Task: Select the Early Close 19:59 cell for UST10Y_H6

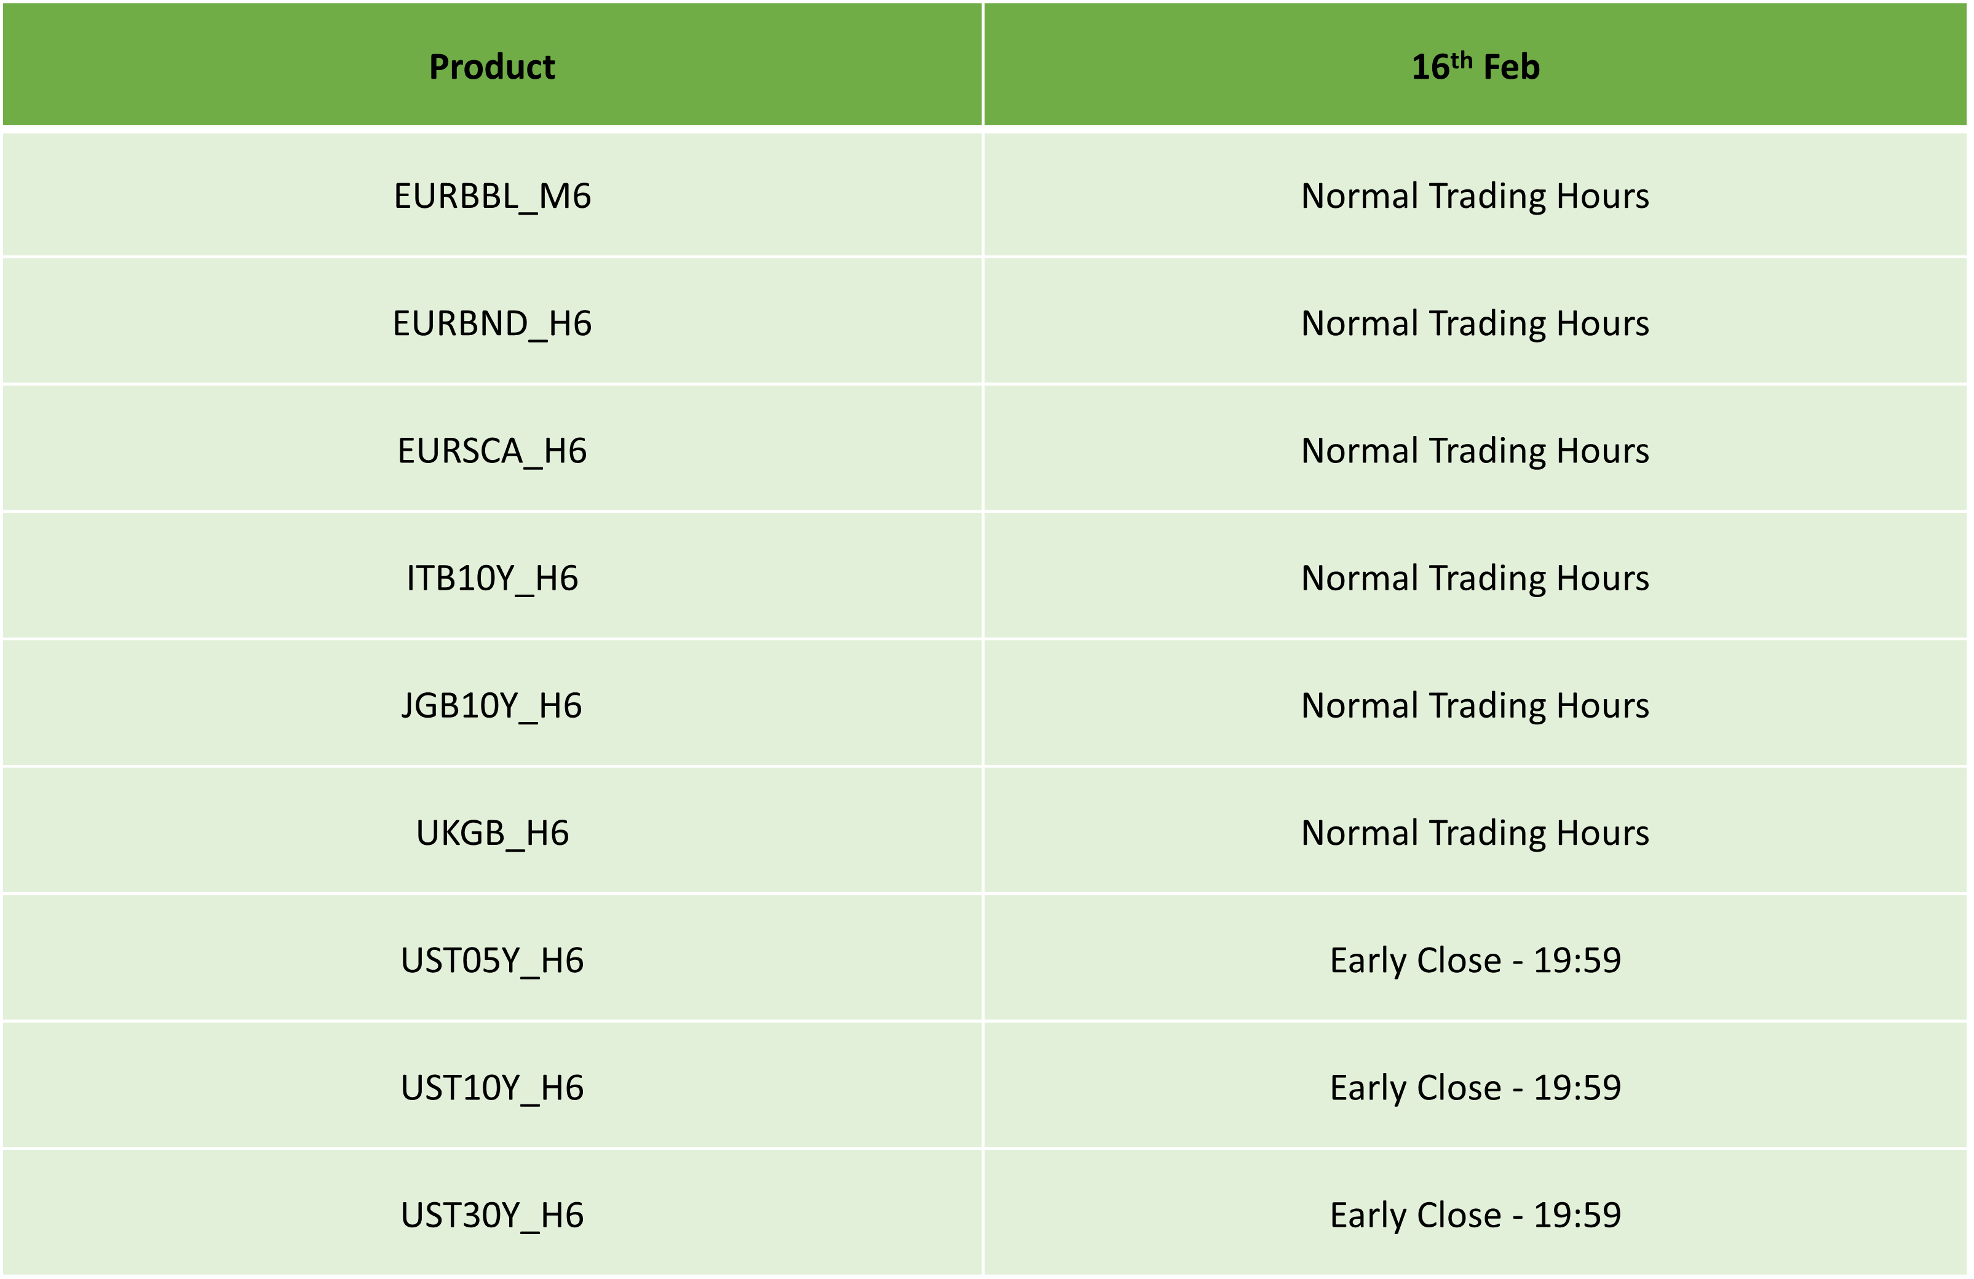Action: tap(1475, 1087)
